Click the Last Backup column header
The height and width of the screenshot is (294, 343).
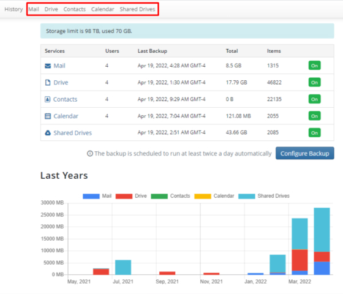[153, 51]
